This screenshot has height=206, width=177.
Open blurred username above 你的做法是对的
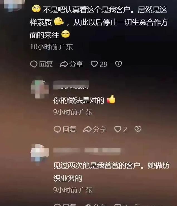point(71,85)
